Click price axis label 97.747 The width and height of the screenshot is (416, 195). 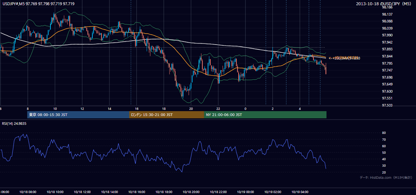point(387,70)
